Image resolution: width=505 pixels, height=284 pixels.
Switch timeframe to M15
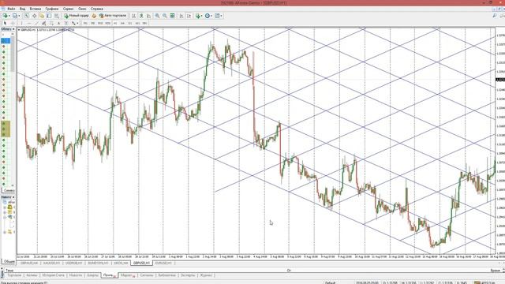[x=100, y=23]
